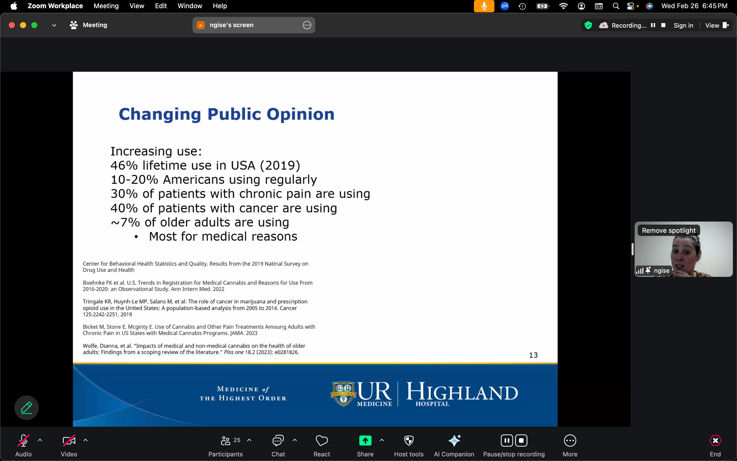Click the Sign in link
This screenshot has width=737, height=461.
point(683,25)
